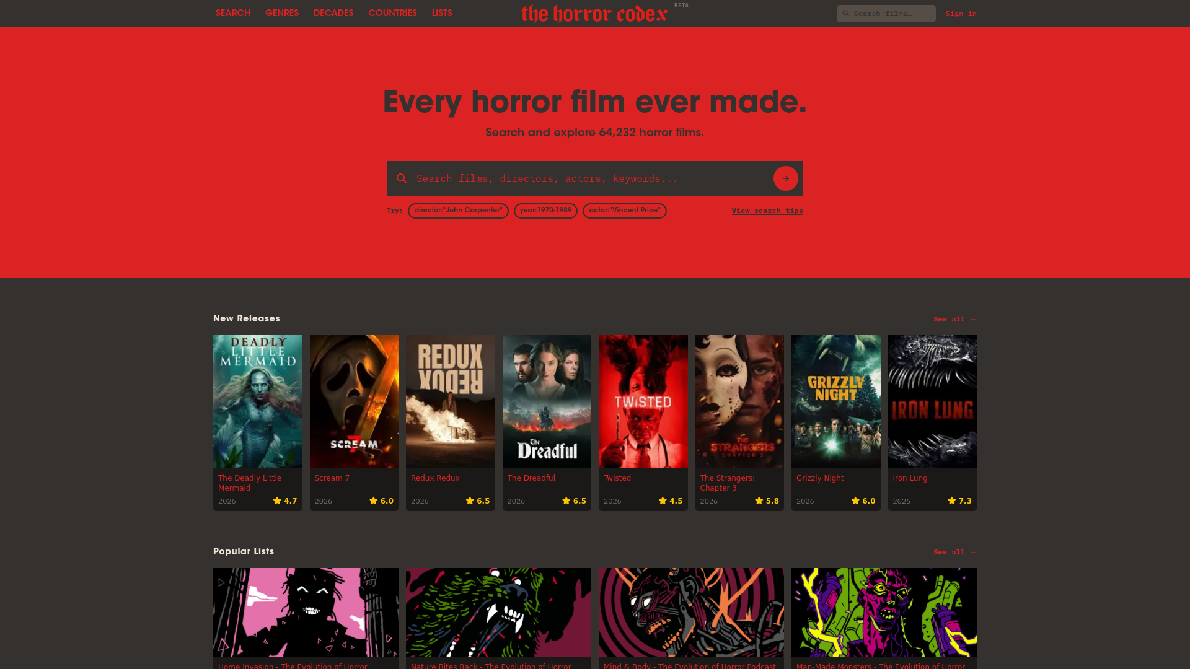Image resolution: width=1190 pixels, height=669 pixels.
Task: Open the Twisted poster
Action: (643, 401)
